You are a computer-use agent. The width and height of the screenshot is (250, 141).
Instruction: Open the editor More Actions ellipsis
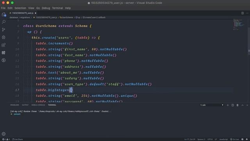point(247,13)
